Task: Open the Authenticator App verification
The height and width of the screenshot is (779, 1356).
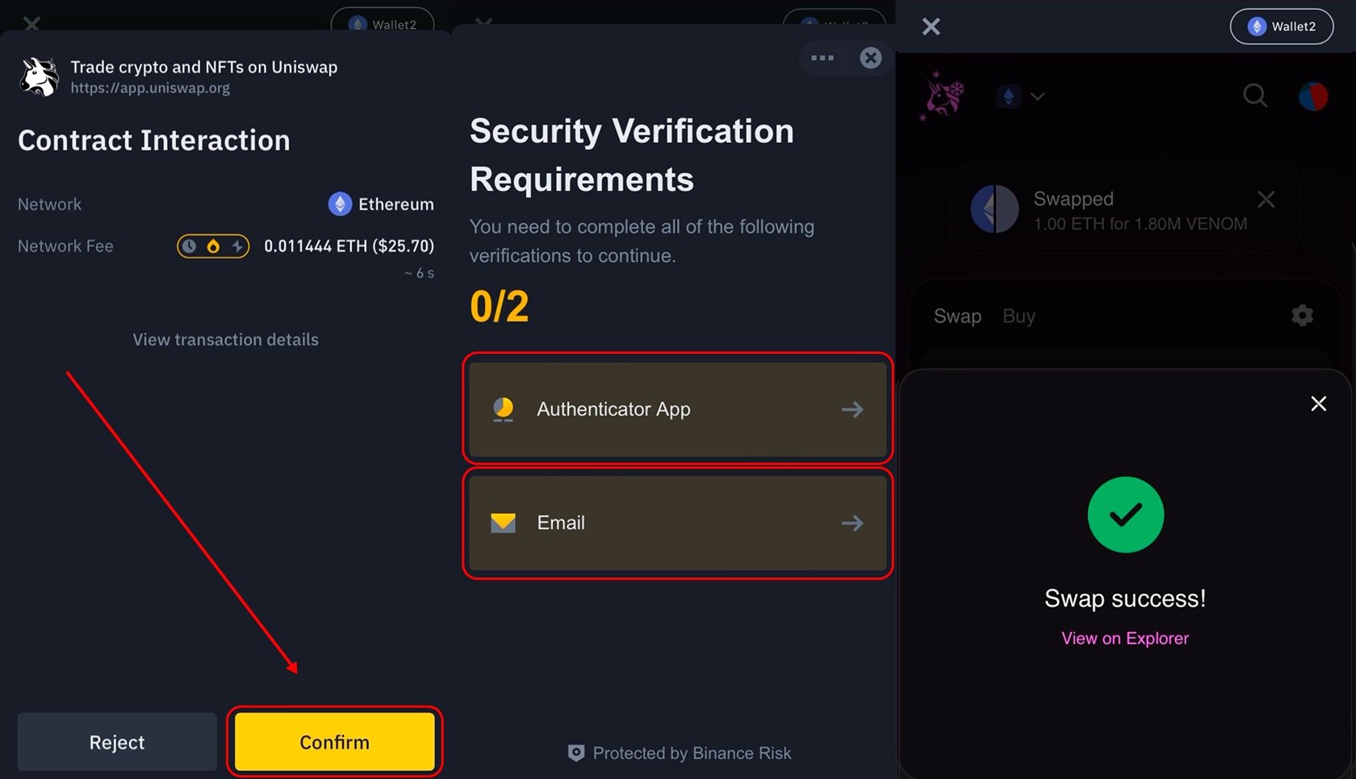Action: 677,409
